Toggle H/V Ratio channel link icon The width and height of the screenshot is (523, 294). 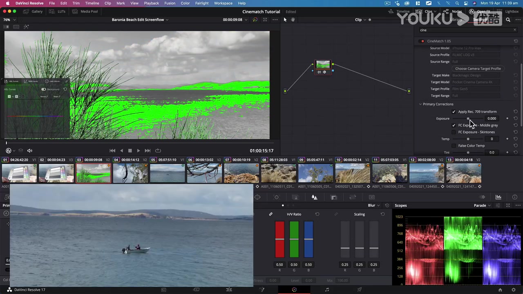[x=270, y=214]
